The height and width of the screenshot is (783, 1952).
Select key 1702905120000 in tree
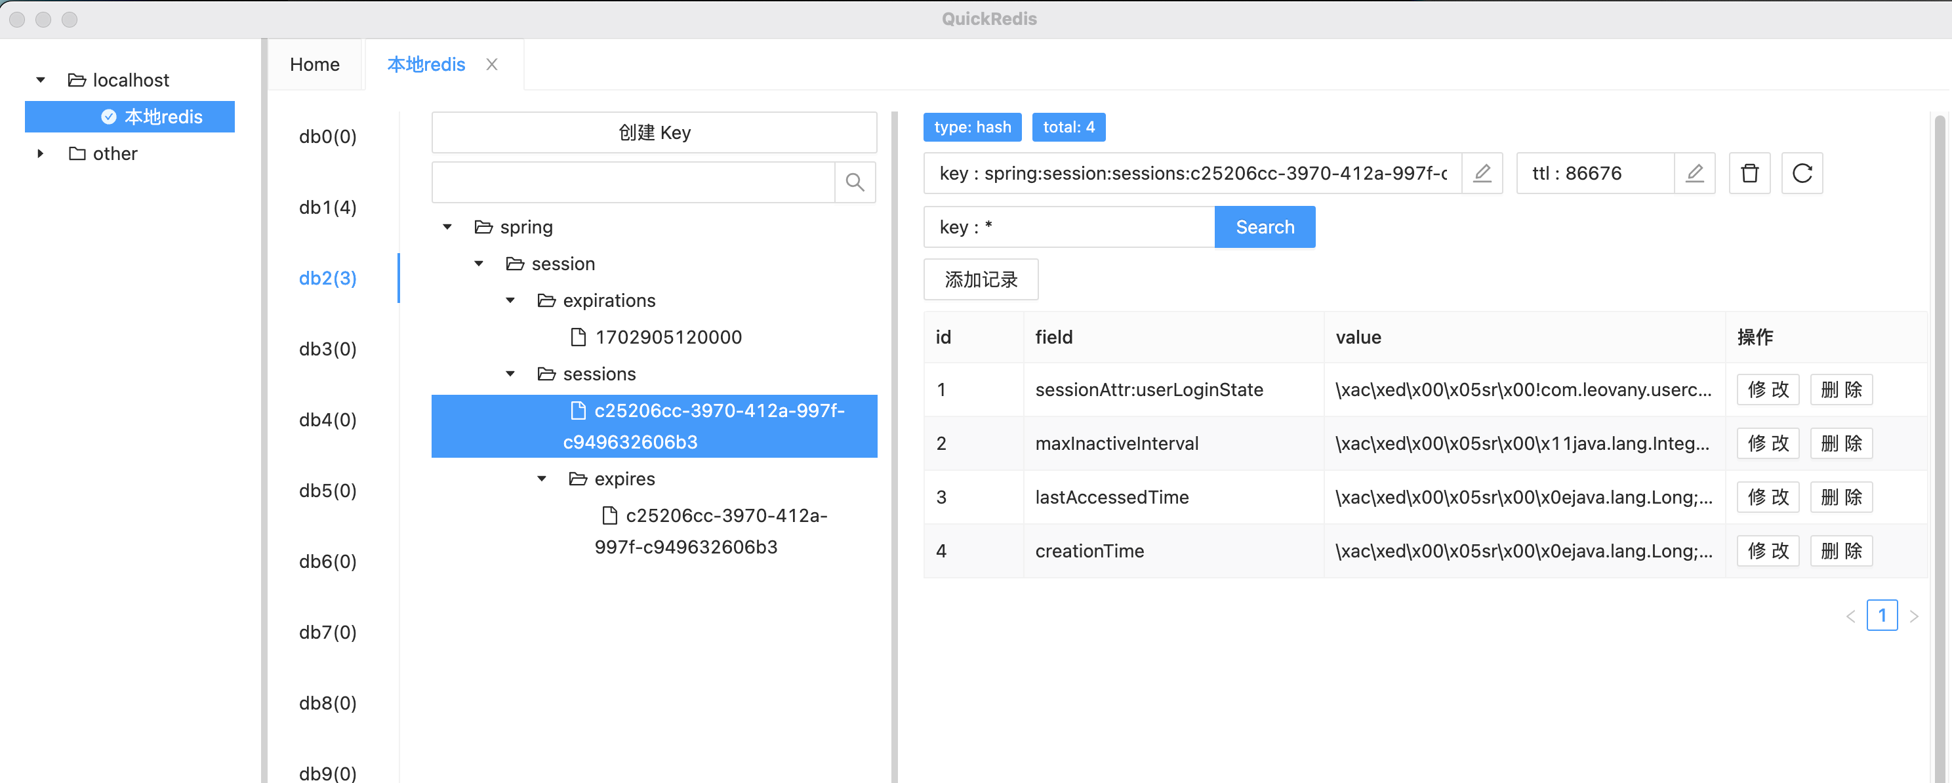click(668, 337)
